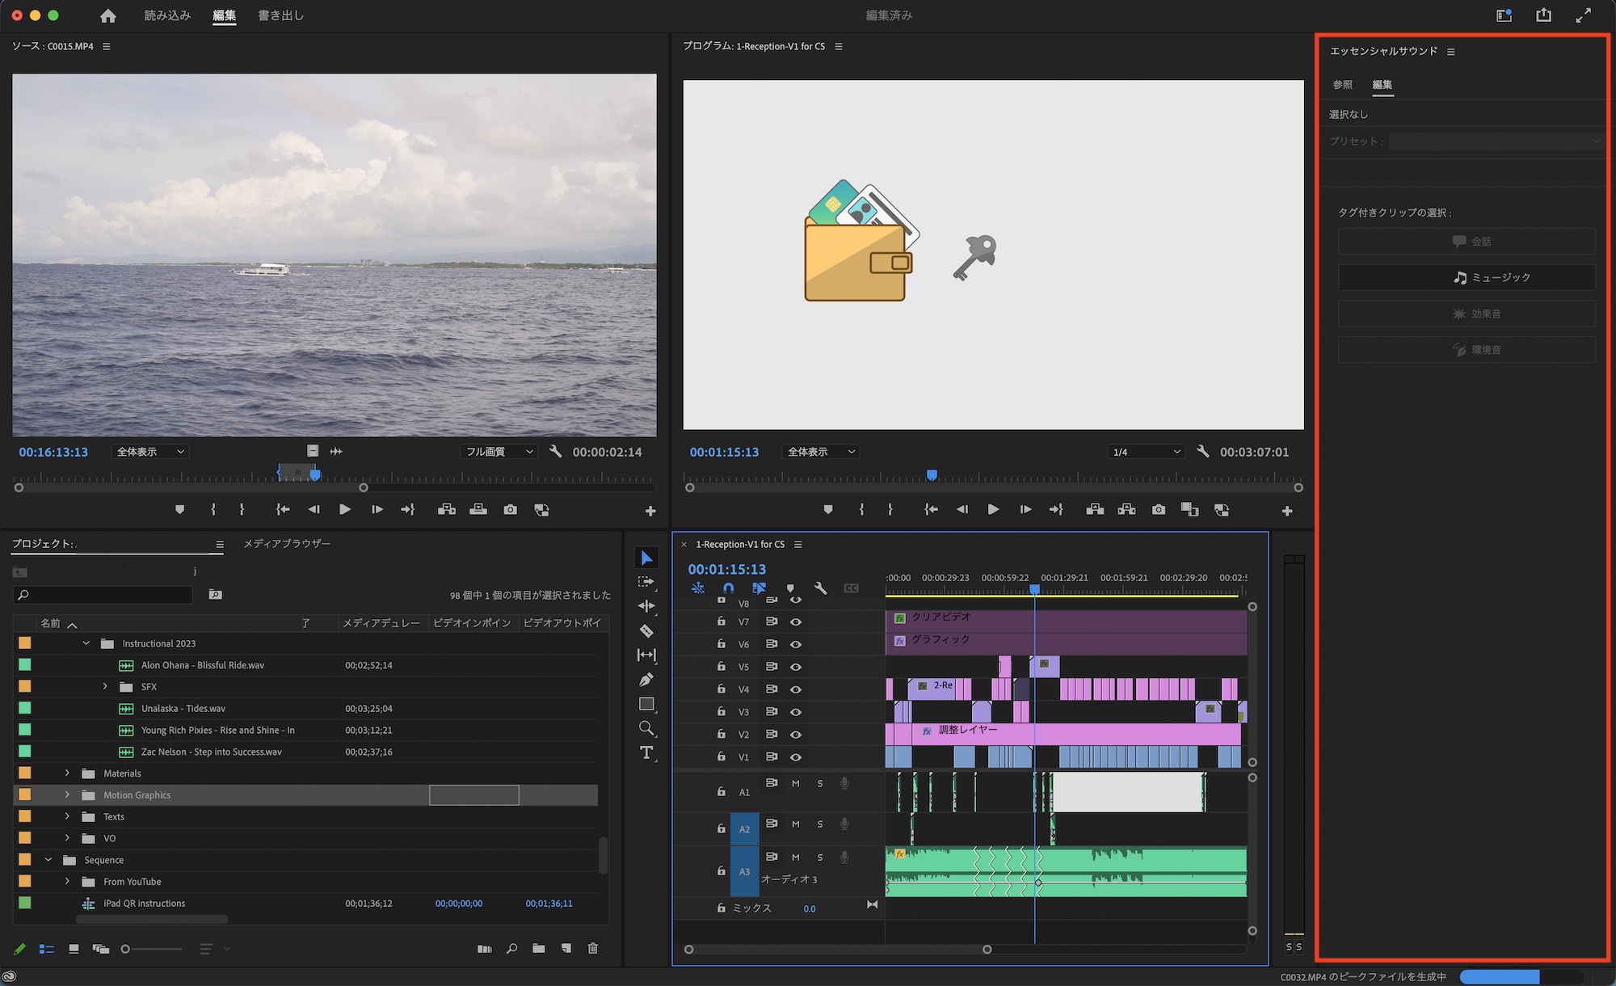Screen dimensions: 1616x986
Task: Click the ミュージック audio type button
Action: pos(1467,277)
